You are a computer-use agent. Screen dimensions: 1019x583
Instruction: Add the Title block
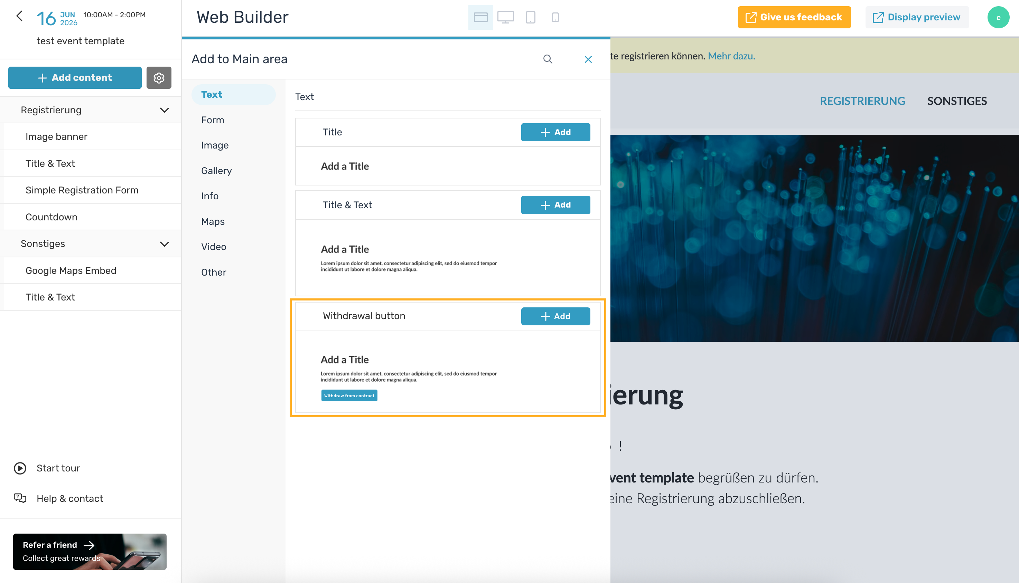click(x=555, y=132)
